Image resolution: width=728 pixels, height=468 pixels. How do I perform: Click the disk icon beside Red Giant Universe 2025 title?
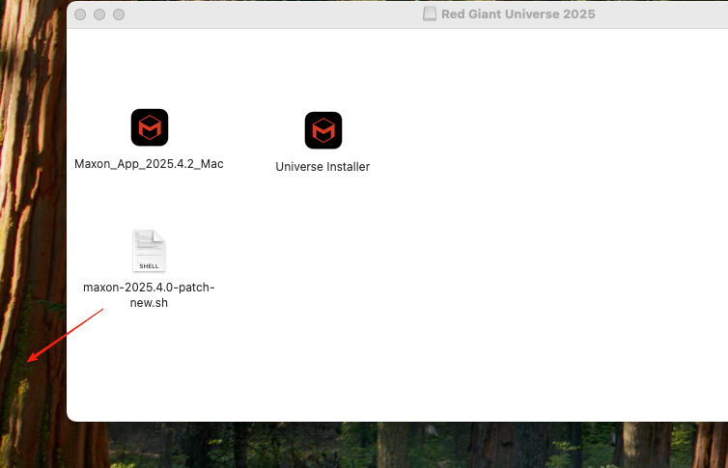point(430,14)
